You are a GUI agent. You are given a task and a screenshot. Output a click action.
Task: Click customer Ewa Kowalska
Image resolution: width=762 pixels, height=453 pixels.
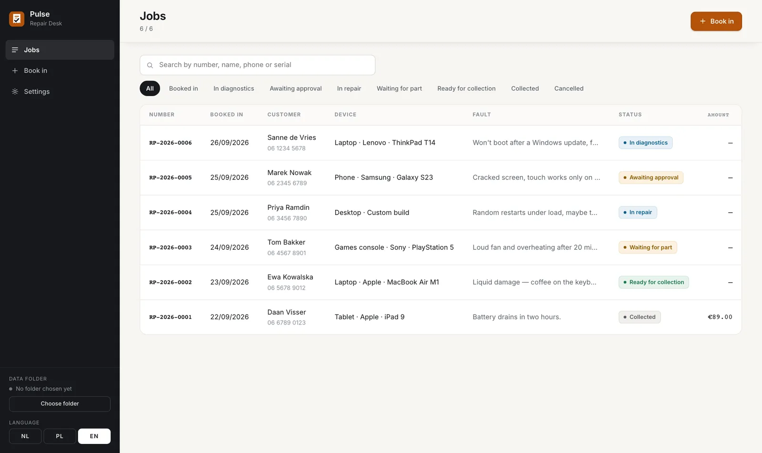pos(290,277)
